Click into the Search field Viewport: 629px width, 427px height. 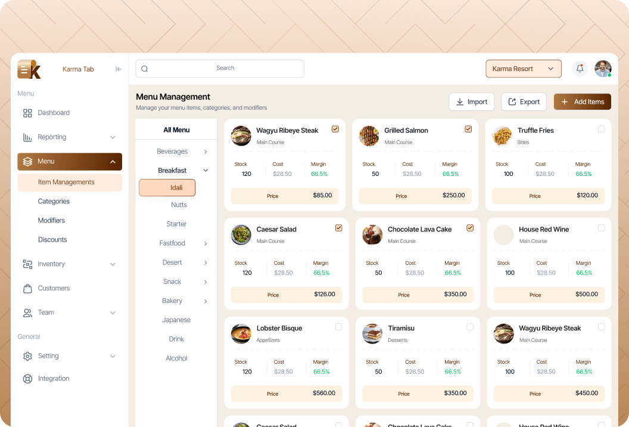click(220, 69)
